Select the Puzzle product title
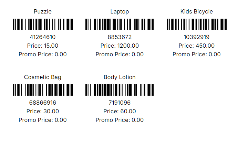Viewport: 238px width, 144px height. 43,12
